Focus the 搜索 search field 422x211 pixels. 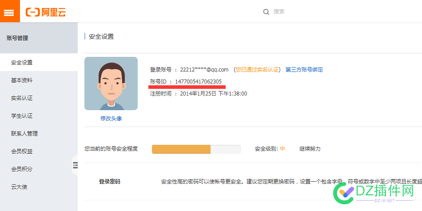coord(279,12)
